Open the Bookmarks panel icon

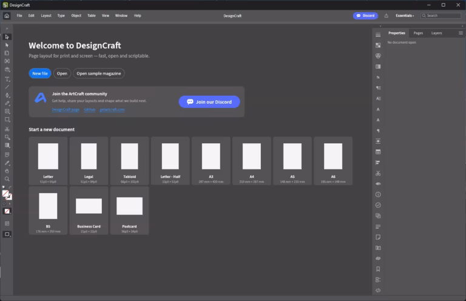(x=378, y=269)
